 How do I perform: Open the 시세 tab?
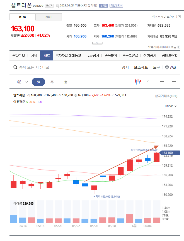(x=34, y=55)
